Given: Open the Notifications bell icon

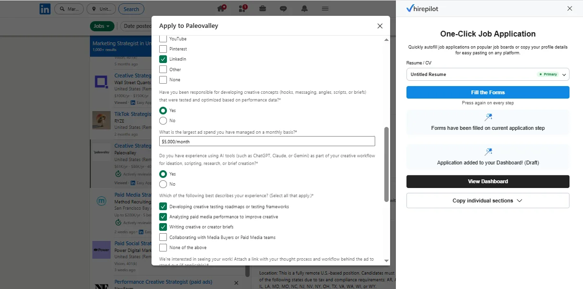Looking at the screenshot, I should click(x=304, y=9).
